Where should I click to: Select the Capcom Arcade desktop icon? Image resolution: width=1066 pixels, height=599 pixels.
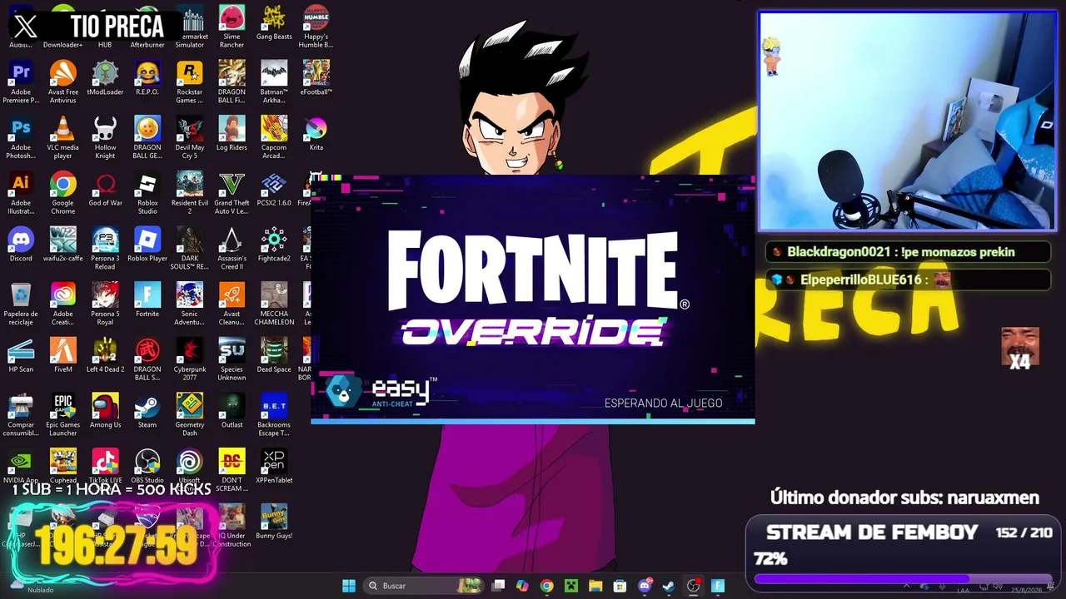coord(274,137)
